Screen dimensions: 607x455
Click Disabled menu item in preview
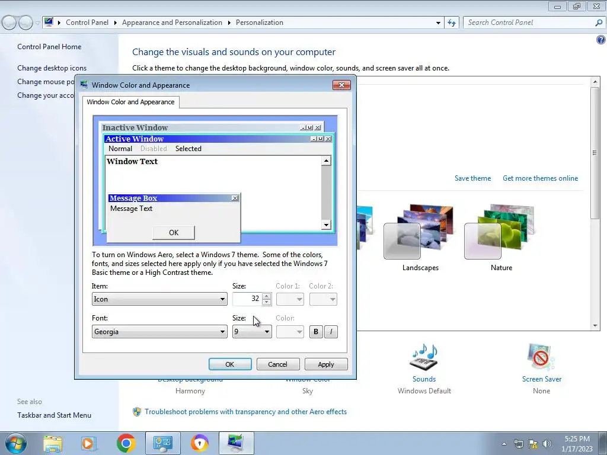154,149
